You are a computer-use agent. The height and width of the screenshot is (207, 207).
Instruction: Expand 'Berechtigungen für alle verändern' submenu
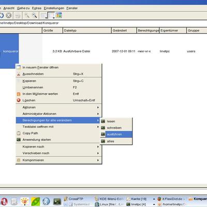pos(58,120)
